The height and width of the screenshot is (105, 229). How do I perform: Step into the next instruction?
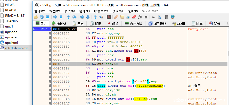pyautogui.click(x=68, y=17)
